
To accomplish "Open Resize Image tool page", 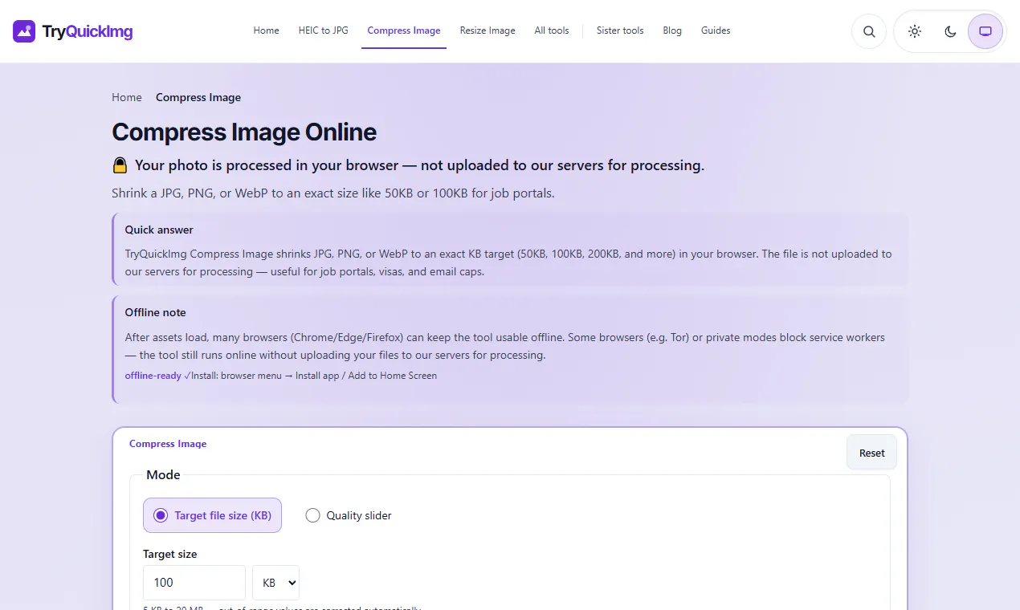I will pyautogui.click(x=488, y=31).
